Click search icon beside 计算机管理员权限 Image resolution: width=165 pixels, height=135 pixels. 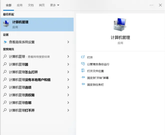click(x=5, y=95)
